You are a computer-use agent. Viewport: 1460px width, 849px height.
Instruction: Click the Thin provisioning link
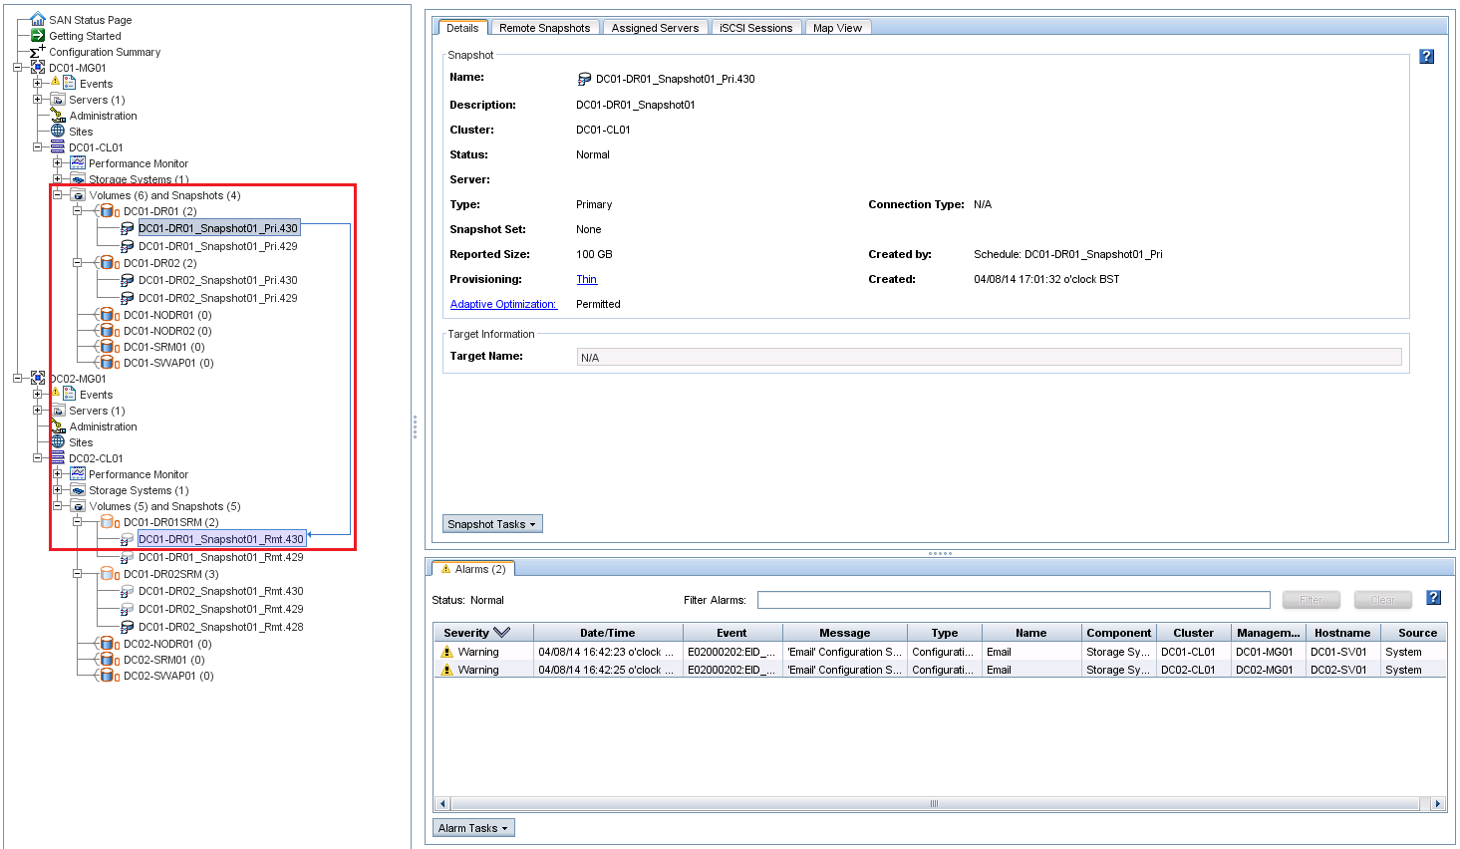point(586,279)
